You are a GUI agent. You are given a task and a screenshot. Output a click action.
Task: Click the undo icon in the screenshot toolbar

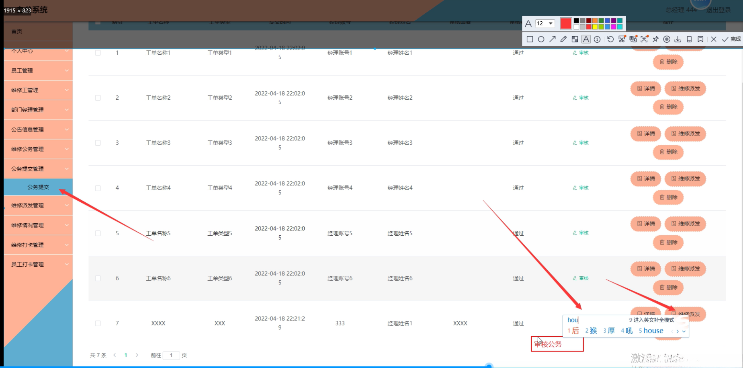click(610, 39)
